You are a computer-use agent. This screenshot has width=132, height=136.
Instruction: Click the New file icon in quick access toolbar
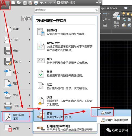(13, 2)
